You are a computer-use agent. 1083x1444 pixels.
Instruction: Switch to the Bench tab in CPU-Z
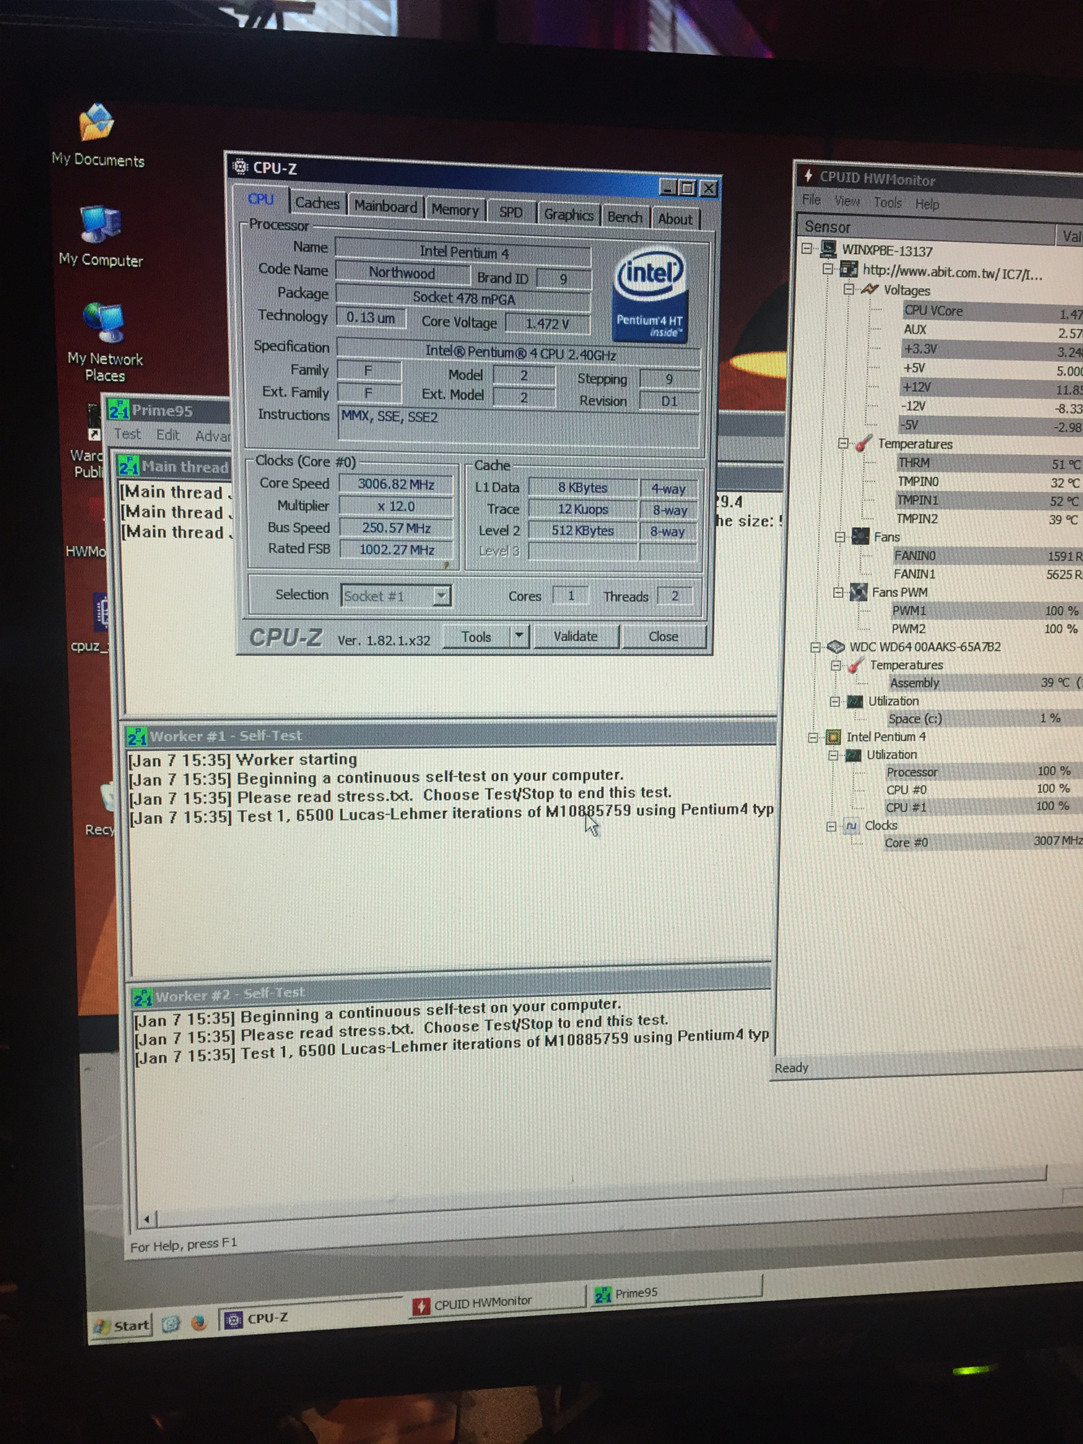(625, 217)
